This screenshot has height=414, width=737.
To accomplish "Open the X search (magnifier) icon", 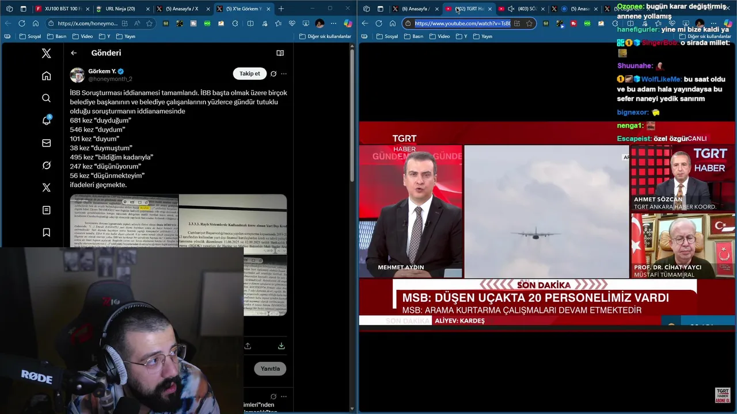I will tap(47, 98).
